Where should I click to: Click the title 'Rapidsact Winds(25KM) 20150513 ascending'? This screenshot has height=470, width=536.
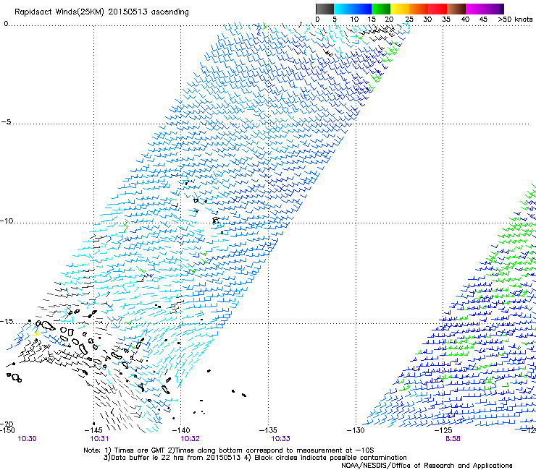pyautogui.click(x=101, y=12)
